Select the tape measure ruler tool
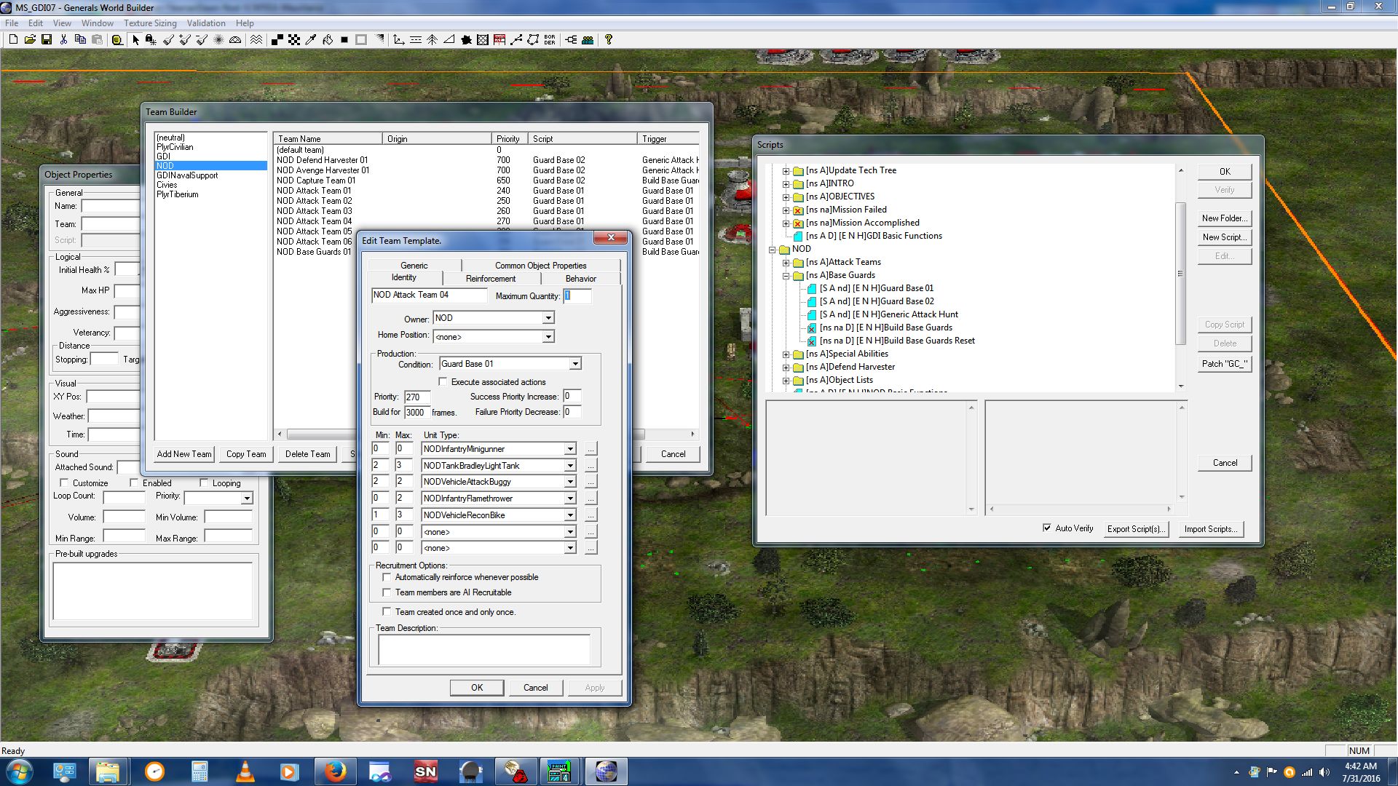Image resolution: width=1398 pixels, height=786 pixels. [x=116, y=39]
